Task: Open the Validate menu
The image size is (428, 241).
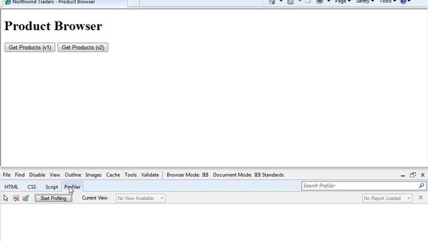Action: coord(150,175)
